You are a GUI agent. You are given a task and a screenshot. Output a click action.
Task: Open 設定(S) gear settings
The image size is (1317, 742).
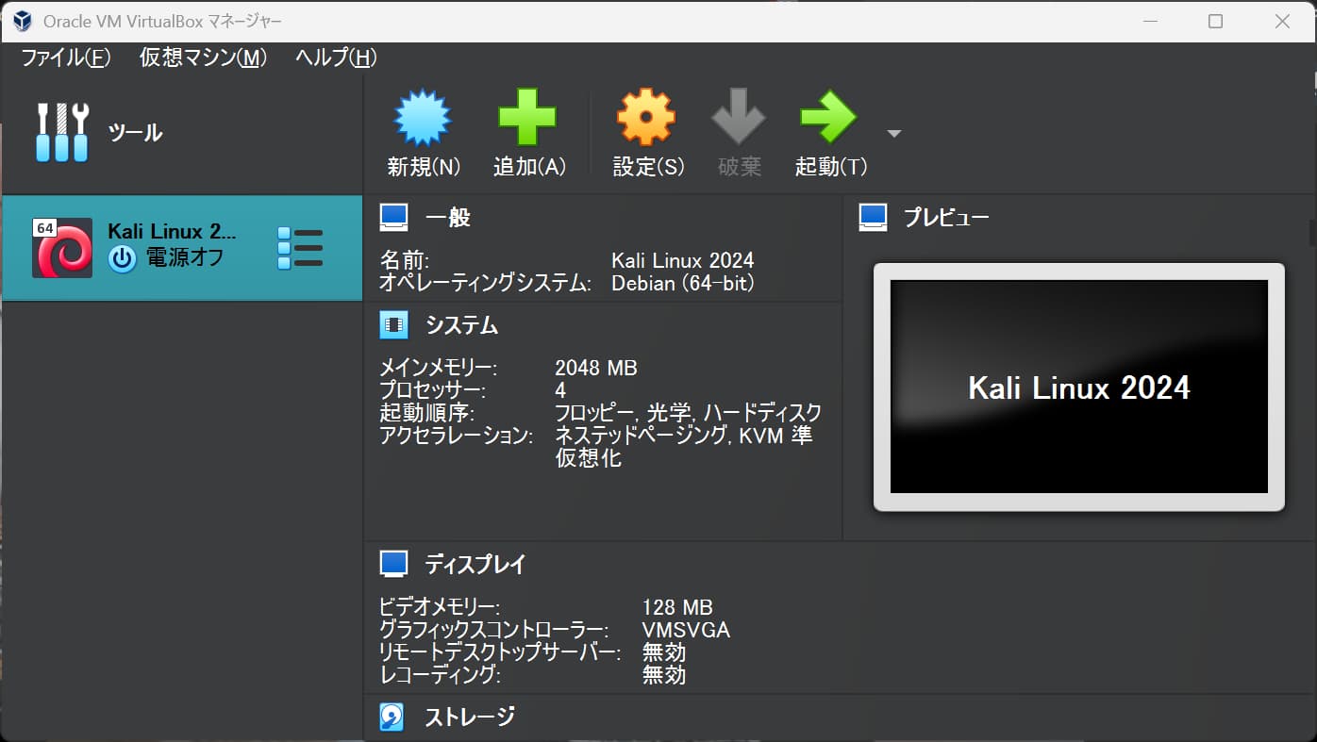[646, 118]
